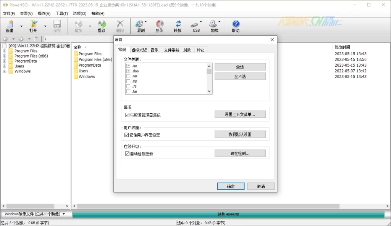
Task: Click the USB drive toolbar icon
Action: (x=196, y=24)
